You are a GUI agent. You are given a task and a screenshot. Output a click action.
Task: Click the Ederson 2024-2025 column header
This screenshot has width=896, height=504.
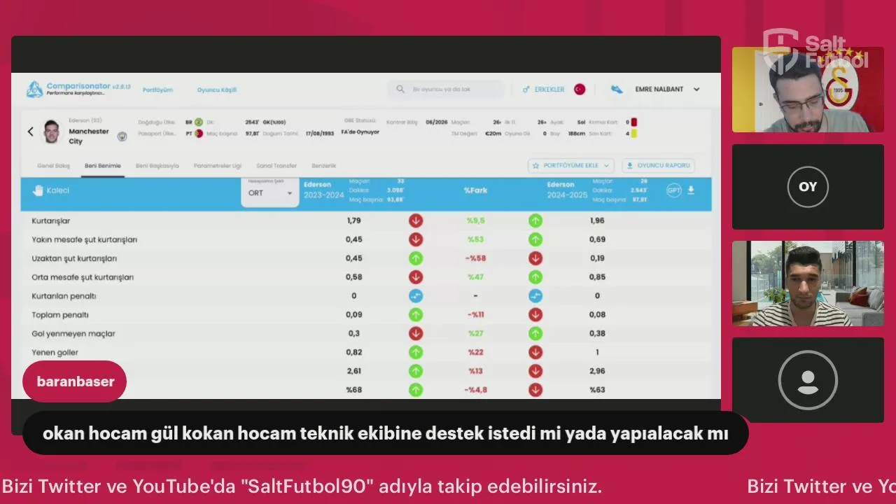coord(567,190)
